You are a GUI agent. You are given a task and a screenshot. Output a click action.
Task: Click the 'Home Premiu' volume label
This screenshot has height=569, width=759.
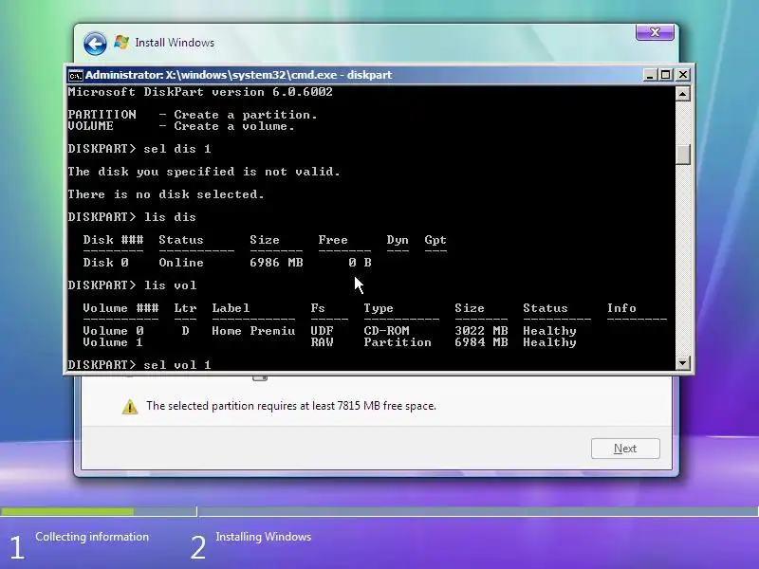click(253, 331)
